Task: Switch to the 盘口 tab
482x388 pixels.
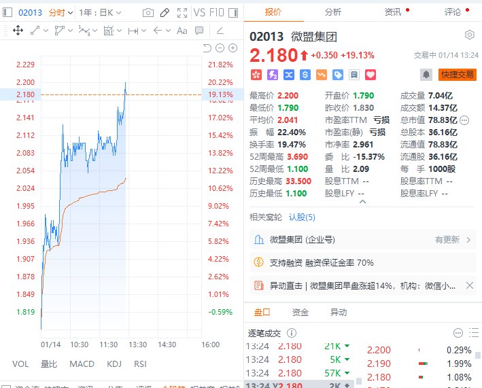Action: (x=262, y=313)
